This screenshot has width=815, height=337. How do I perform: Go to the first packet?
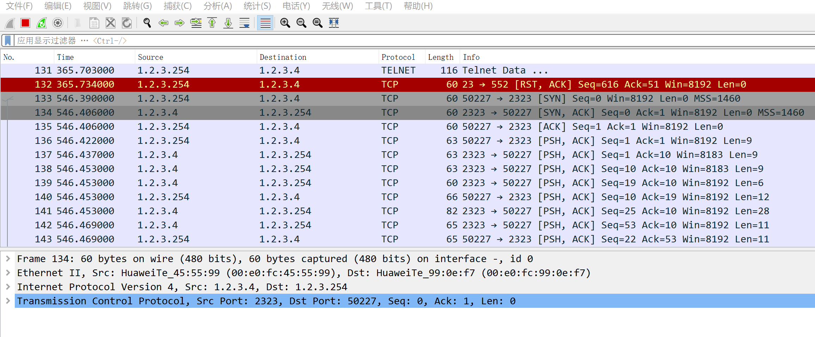point(212,23)
